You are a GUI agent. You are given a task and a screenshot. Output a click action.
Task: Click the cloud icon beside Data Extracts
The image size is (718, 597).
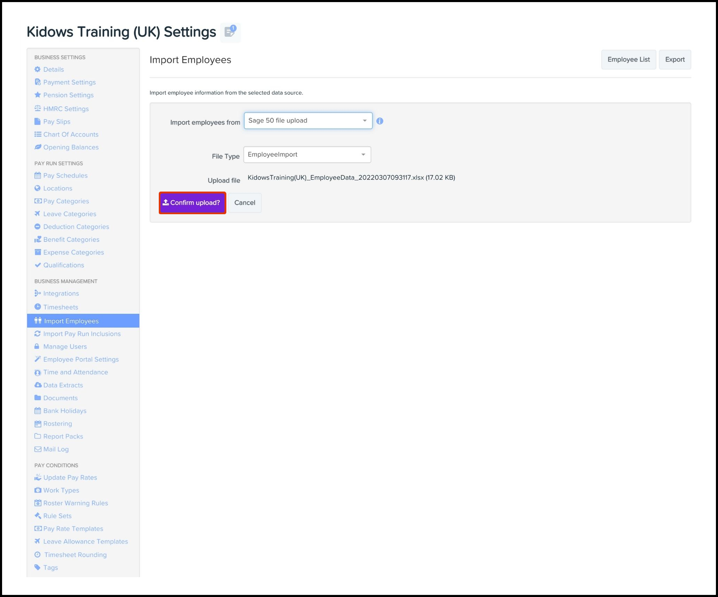tap(38, 385)
